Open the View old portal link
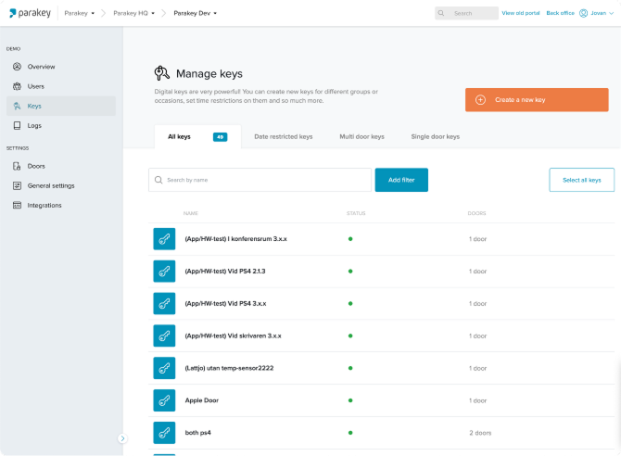This screenshot has height=456, width=621. 520,13
